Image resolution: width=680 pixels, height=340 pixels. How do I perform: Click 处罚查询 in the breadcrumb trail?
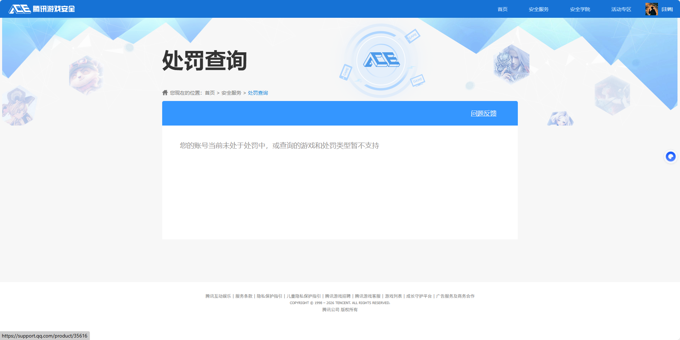[x=258, y=92]
